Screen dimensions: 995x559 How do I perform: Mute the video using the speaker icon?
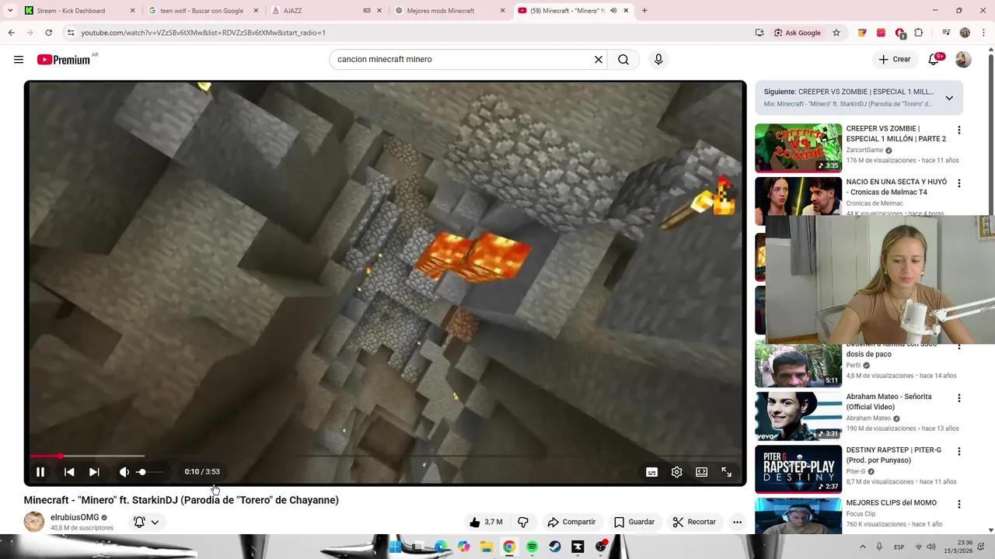click(x=124, y=471)
